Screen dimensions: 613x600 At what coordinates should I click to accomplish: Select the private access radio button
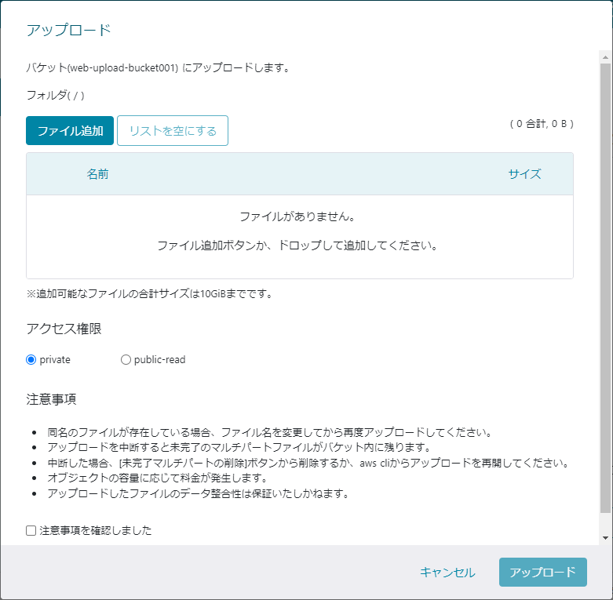[x=31, y=360]
